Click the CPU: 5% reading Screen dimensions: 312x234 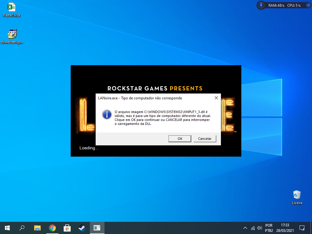coord(294,5)
